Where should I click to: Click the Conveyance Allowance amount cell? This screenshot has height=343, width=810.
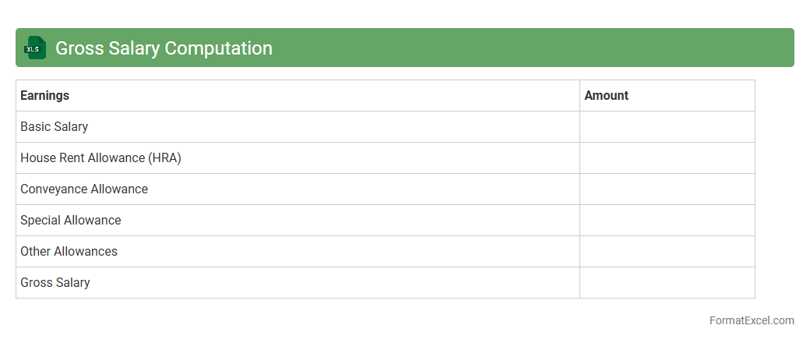[667, 189]
